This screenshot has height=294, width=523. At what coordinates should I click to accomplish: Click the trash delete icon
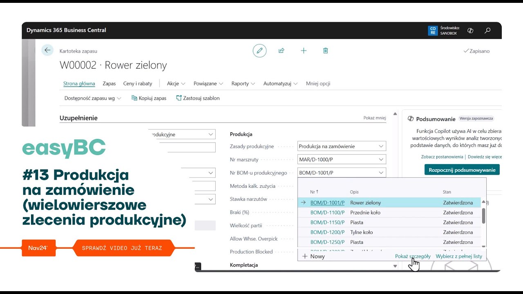coord(326,51)
